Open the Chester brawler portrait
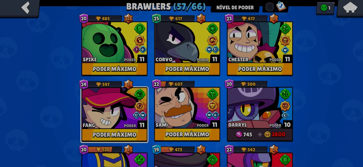The width and height of the screenshot is (363, 167). tap(260, 42)
